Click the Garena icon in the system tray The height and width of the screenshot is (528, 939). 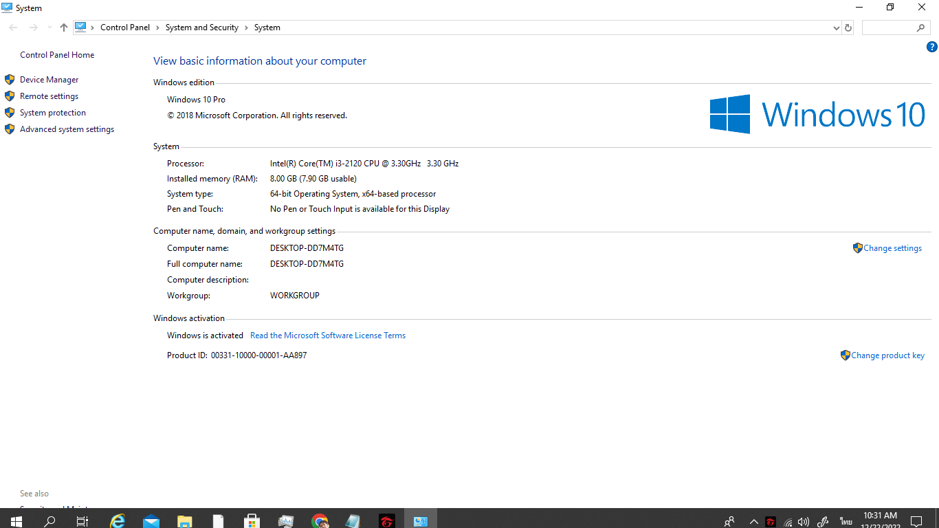[771, 521]
